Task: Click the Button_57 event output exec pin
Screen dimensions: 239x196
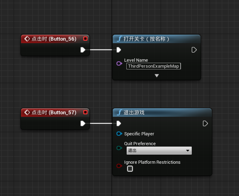Action: [83, 123]
